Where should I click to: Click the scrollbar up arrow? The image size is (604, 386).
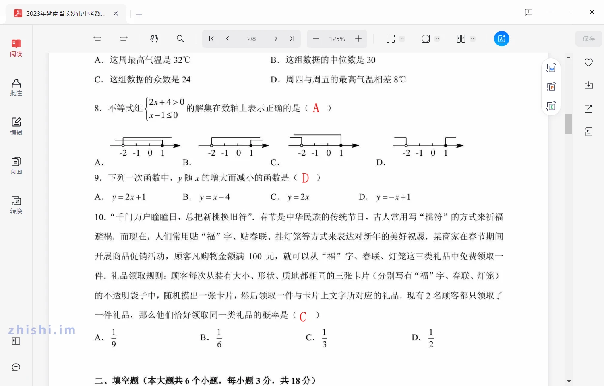(x=569, y=57)
